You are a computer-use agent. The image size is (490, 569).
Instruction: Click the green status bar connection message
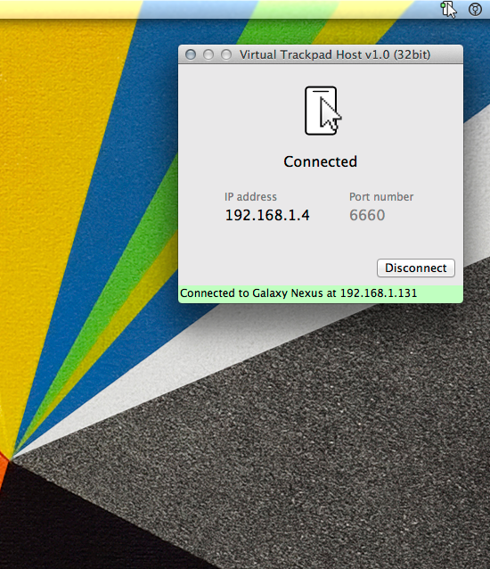point(321,293)
